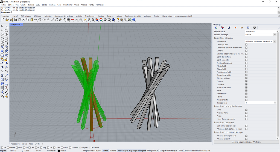The width and height of the screenshot is (280, 152).
Task: Click Enregistrer l'historique in status bar
Action: click(168, 151)
